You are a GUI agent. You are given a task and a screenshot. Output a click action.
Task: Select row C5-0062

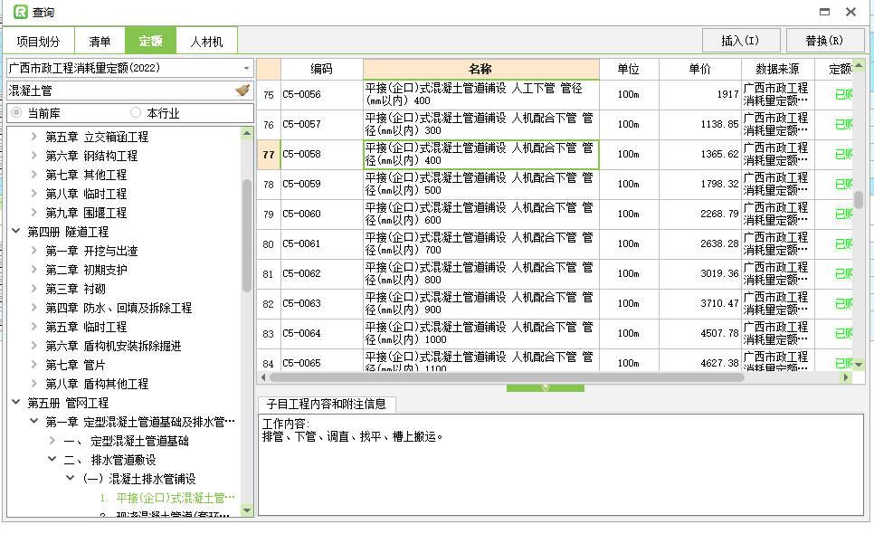pos(555,273)
